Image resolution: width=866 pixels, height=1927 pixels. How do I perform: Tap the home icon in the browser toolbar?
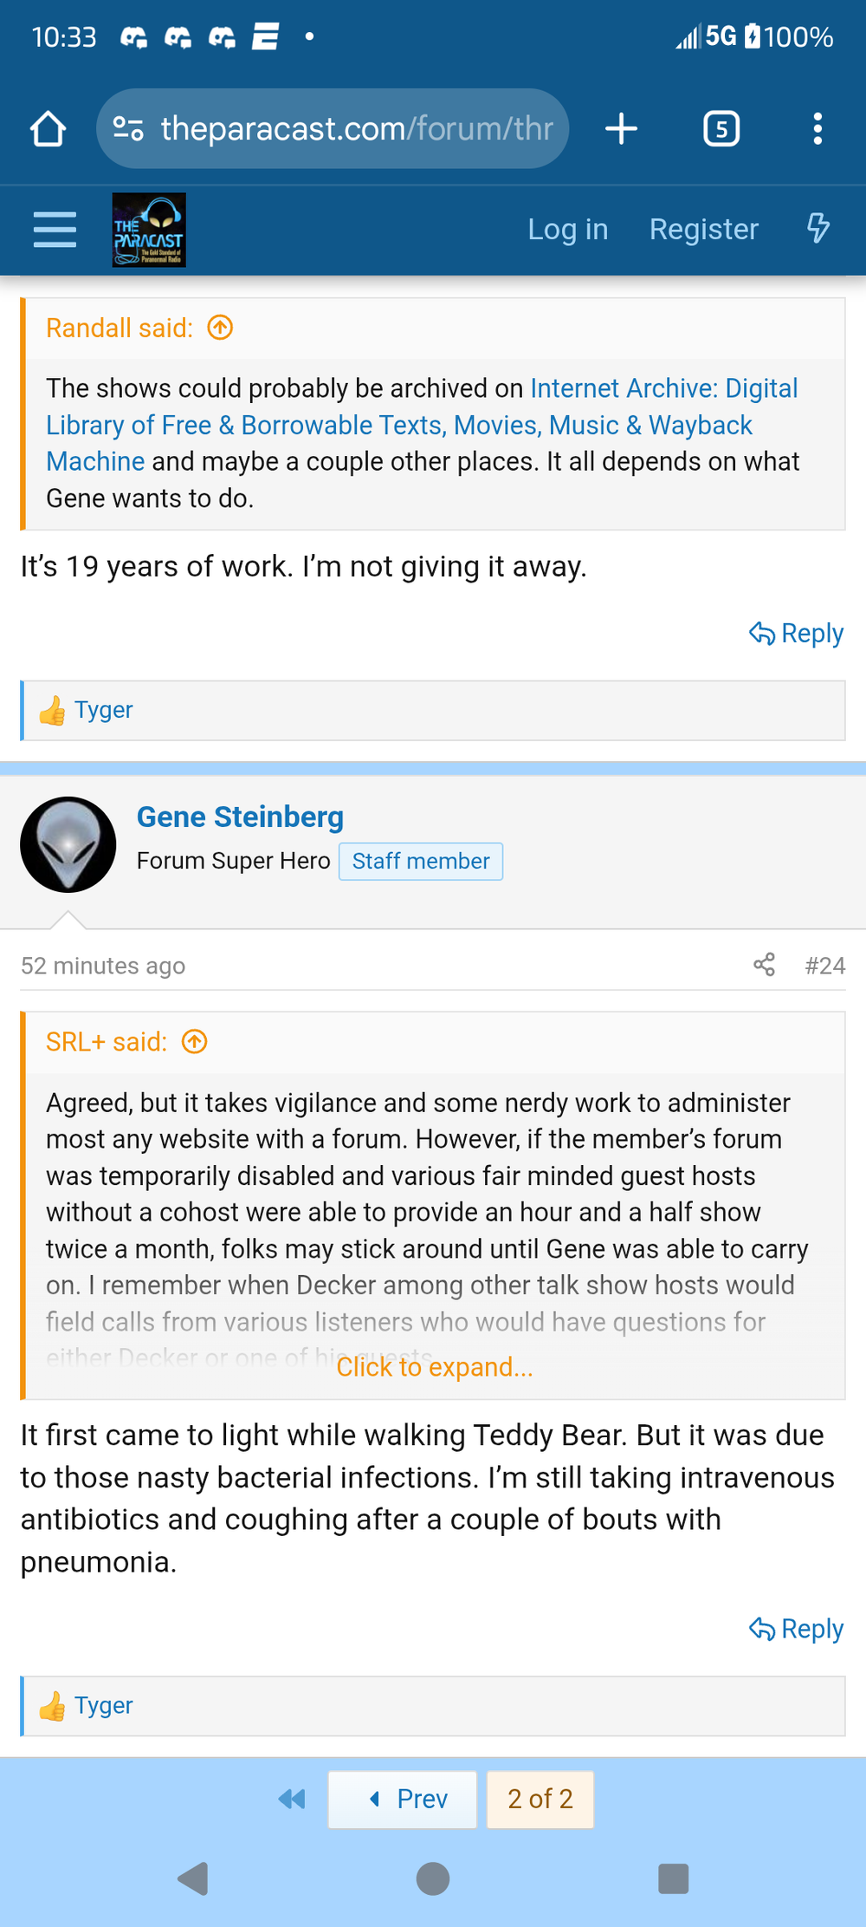(x=48, y=128)
